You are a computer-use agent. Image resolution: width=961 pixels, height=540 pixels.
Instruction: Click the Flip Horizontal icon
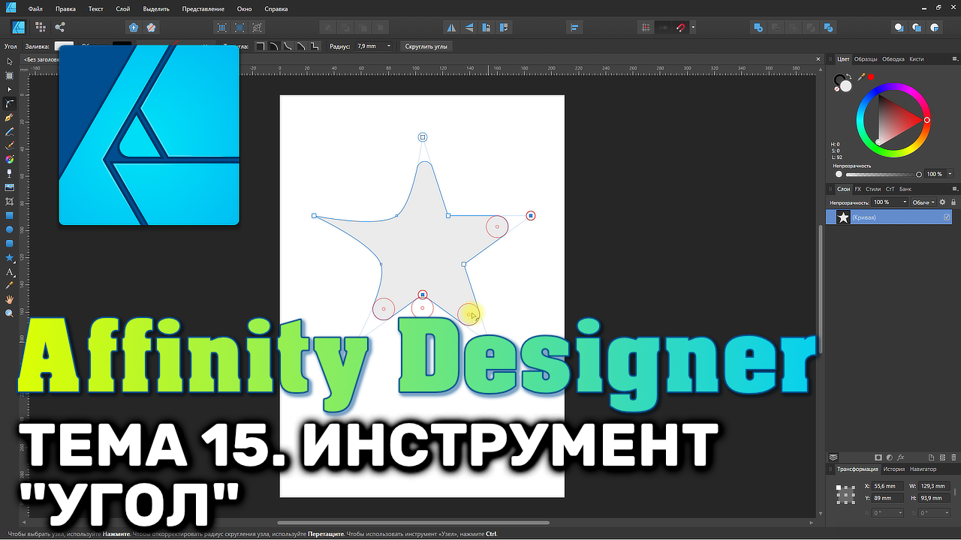click(451, 28)
